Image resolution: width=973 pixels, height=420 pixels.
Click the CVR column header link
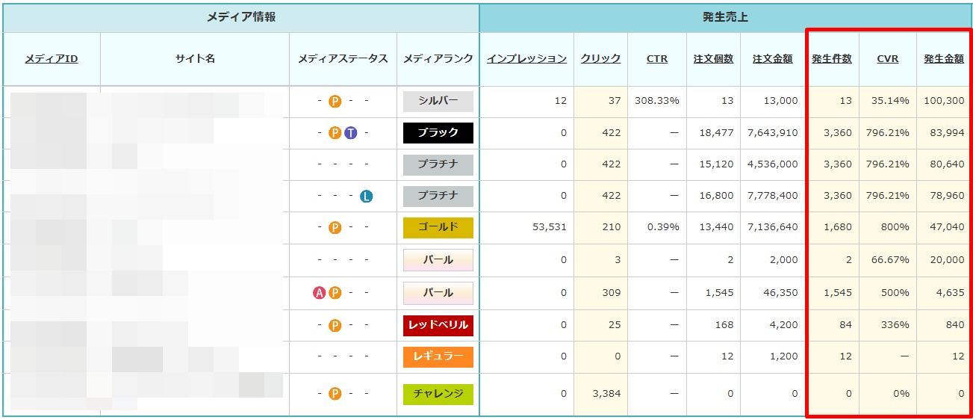pyautogui.click(x=888, y=58)
